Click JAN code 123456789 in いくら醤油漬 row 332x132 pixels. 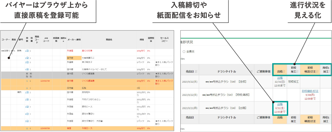point(45,81)
